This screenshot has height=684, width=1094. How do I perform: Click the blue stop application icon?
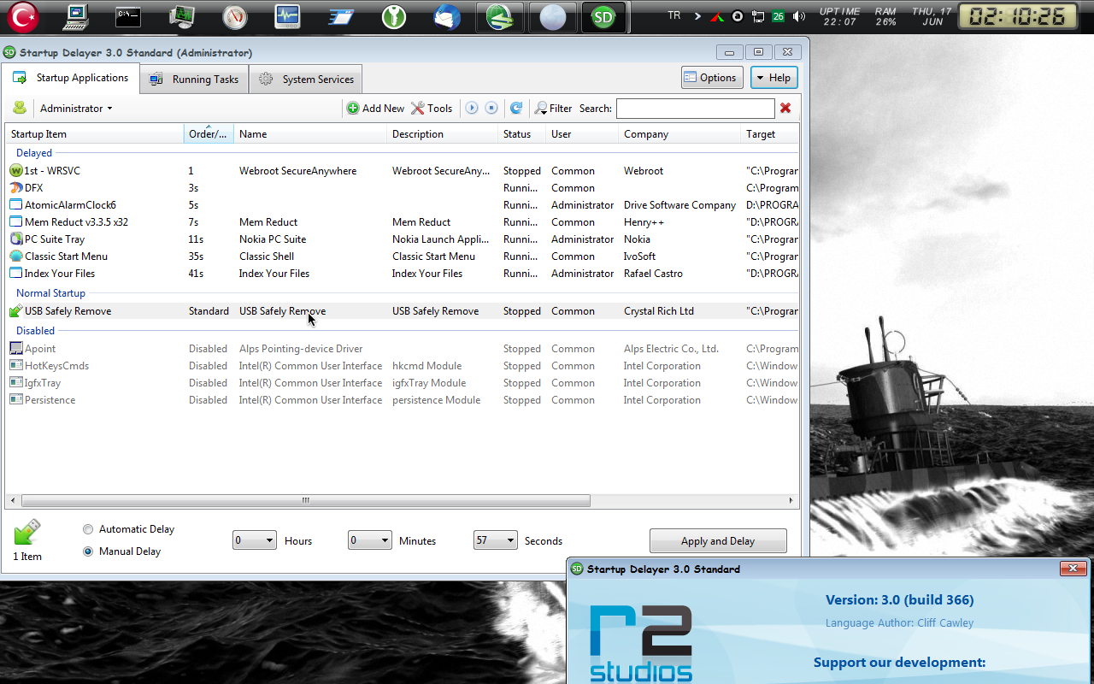[491, 109]
